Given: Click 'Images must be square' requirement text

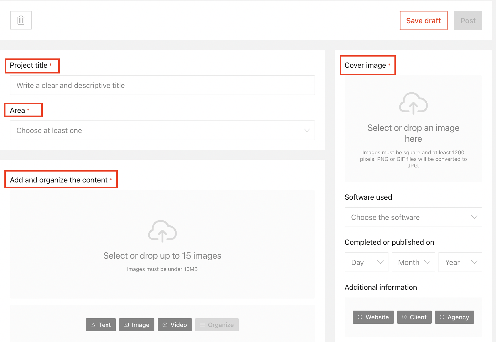Looking at the screenshot, I should (x=413, y=159).
